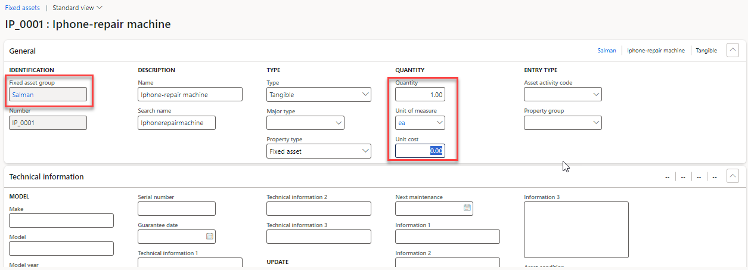The width and height of the screenshot is (748, 270).
Task: Click the Technical information 3 field
Action: click(x=319, y=237)
